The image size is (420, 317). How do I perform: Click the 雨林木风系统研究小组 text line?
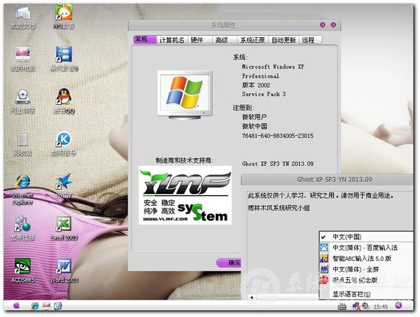[279, 208]
